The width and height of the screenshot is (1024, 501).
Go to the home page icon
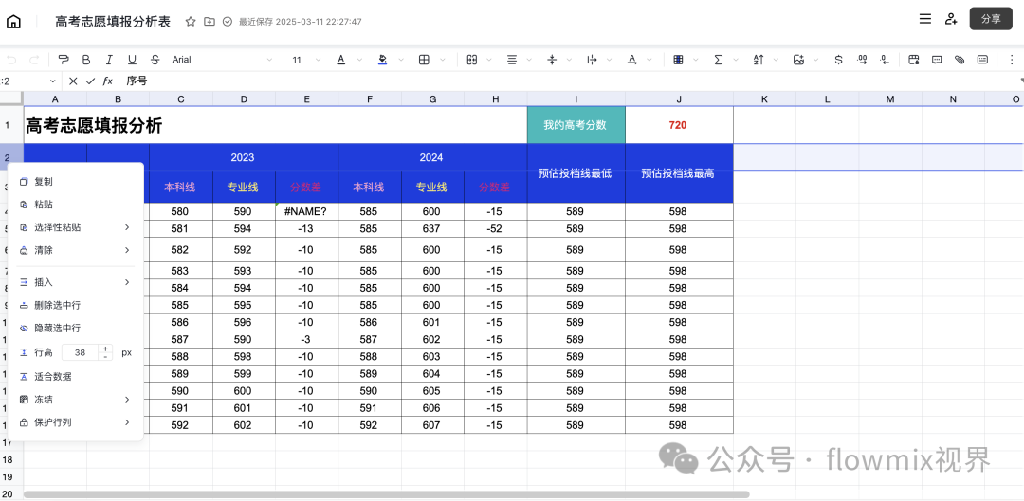13,22
